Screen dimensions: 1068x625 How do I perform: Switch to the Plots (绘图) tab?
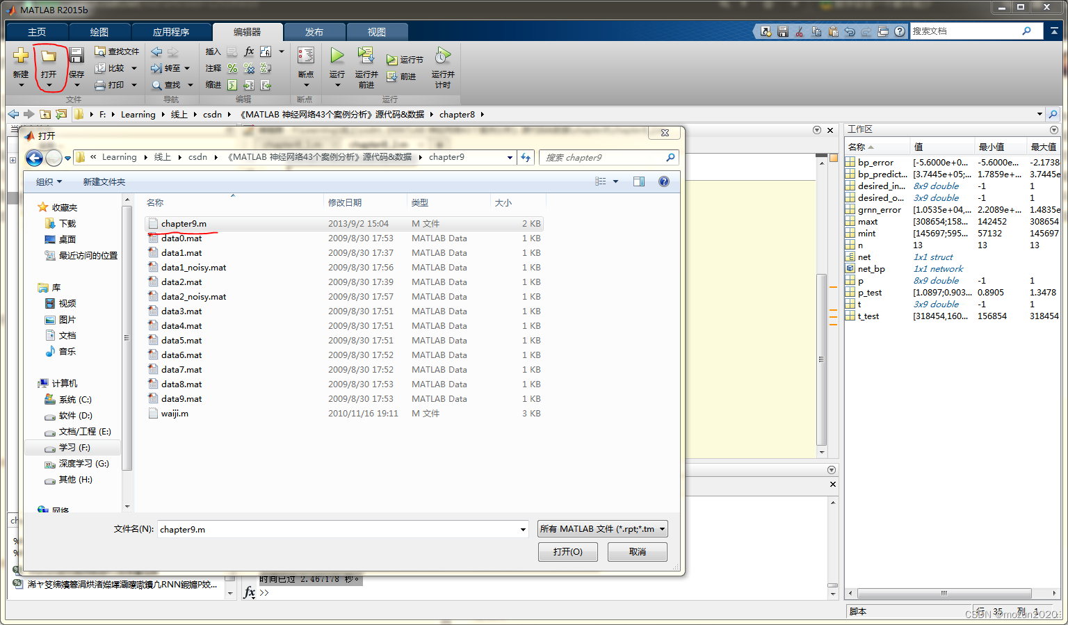tap(99, 32)
